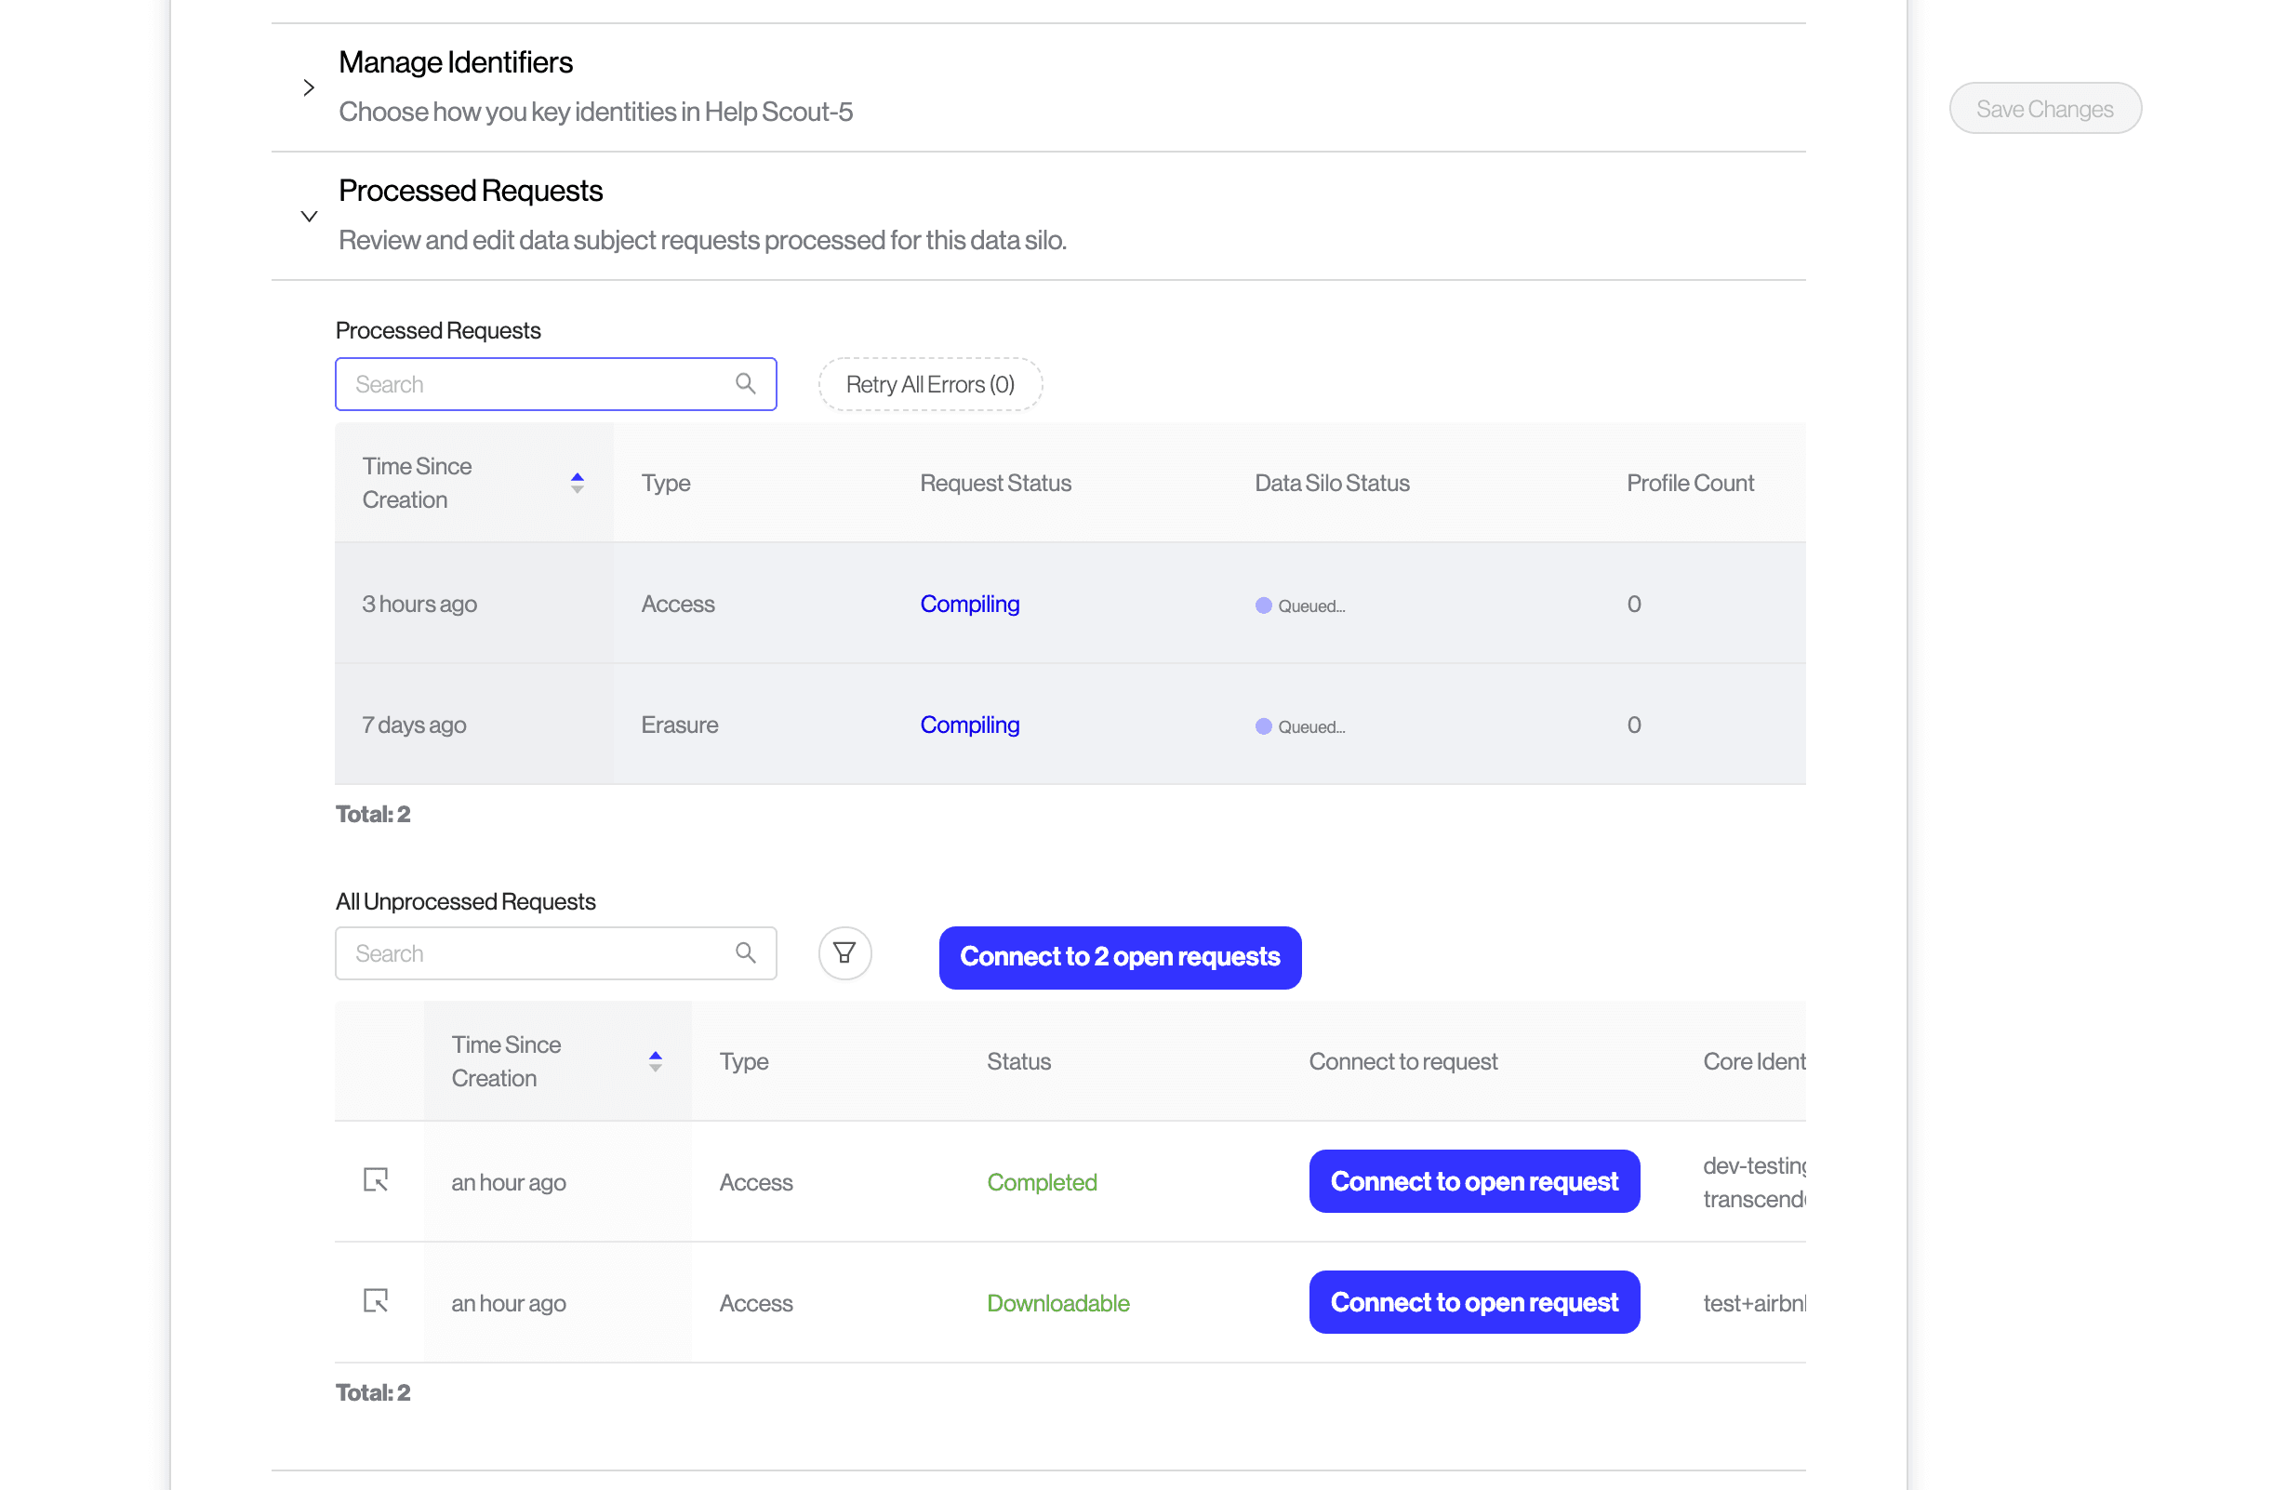Click the Queued status dot in the 7 days ago row
Screen dimensions: 2286x1490
tap(1263, 726)
